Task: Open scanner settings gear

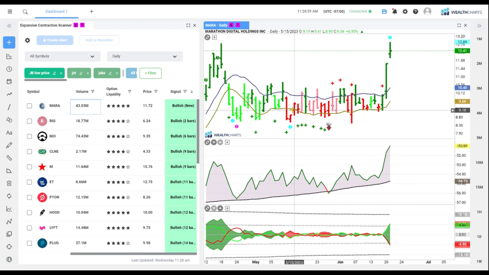Action: (x=28, y=40)
